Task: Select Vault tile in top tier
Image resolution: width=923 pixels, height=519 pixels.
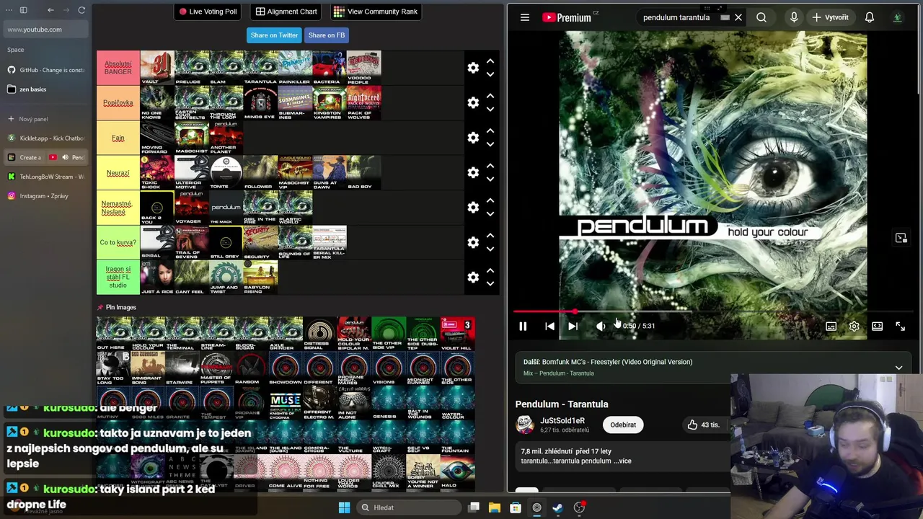Action: (157, 68)
